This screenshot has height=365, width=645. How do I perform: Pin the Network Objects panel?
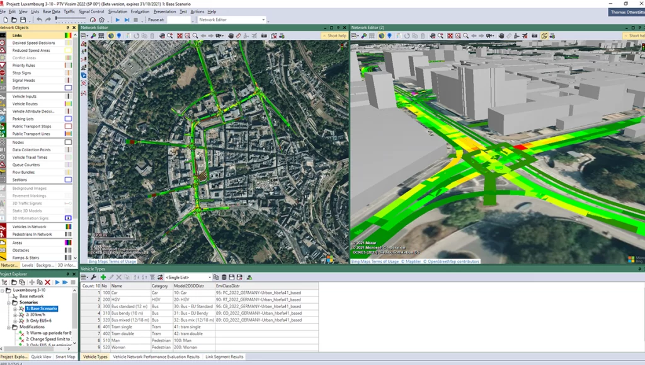(x=67, y=28)
